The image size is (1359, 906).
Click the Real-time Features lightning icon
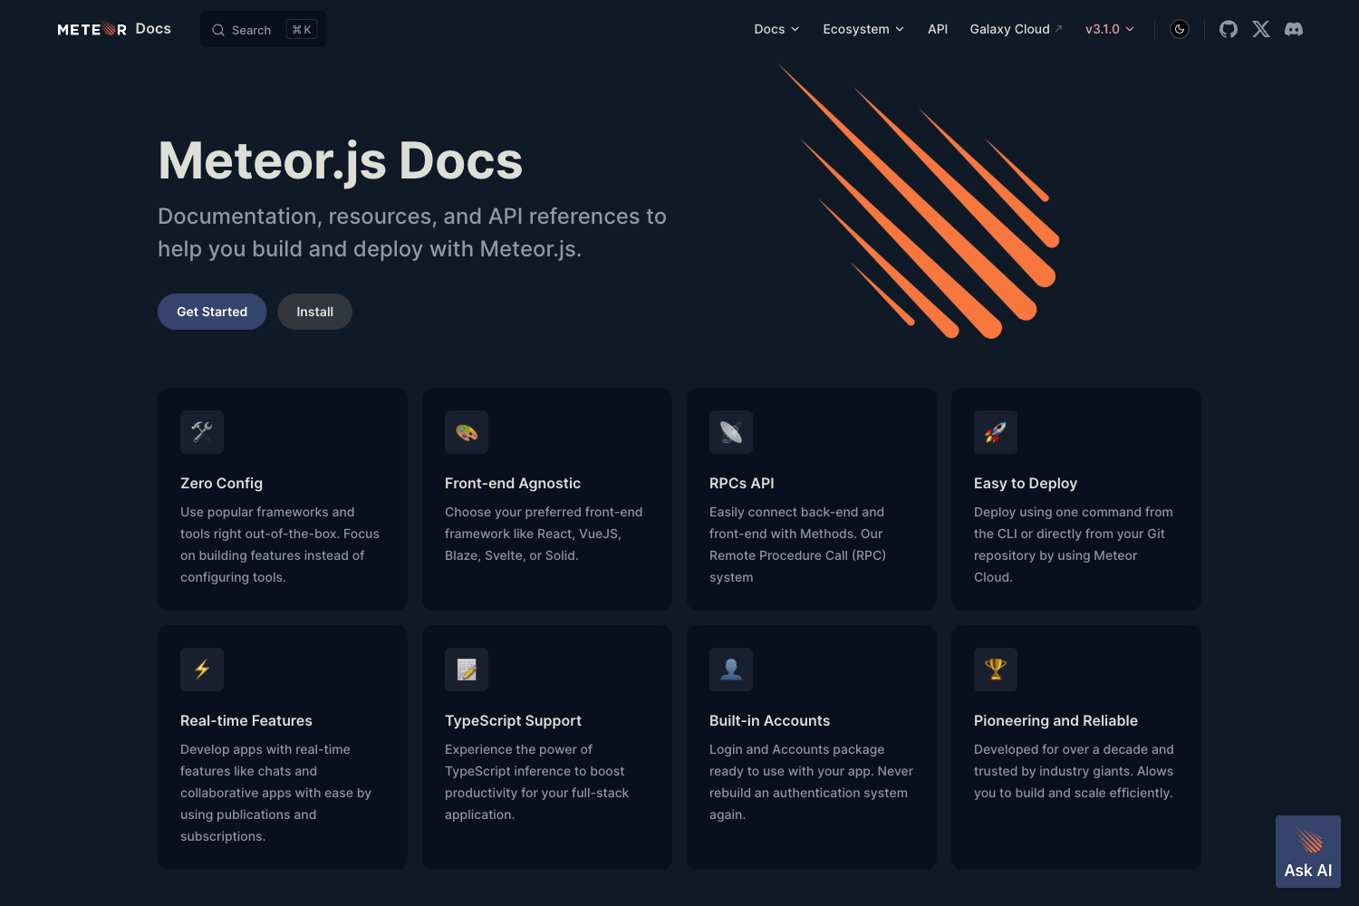[x=202, y=670]
